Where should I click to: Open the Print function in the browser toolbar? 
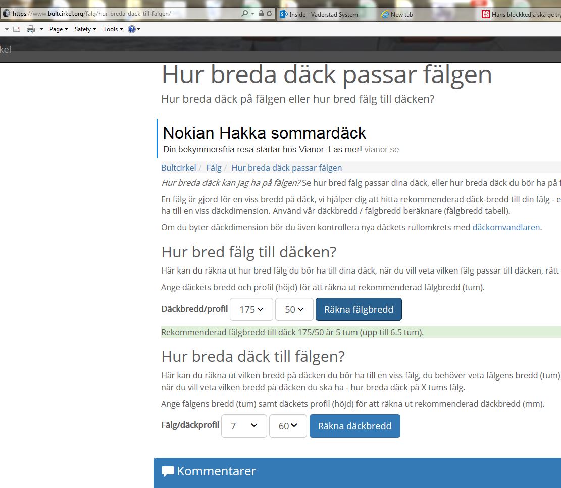pyautogui.click(x=31, y=29)
